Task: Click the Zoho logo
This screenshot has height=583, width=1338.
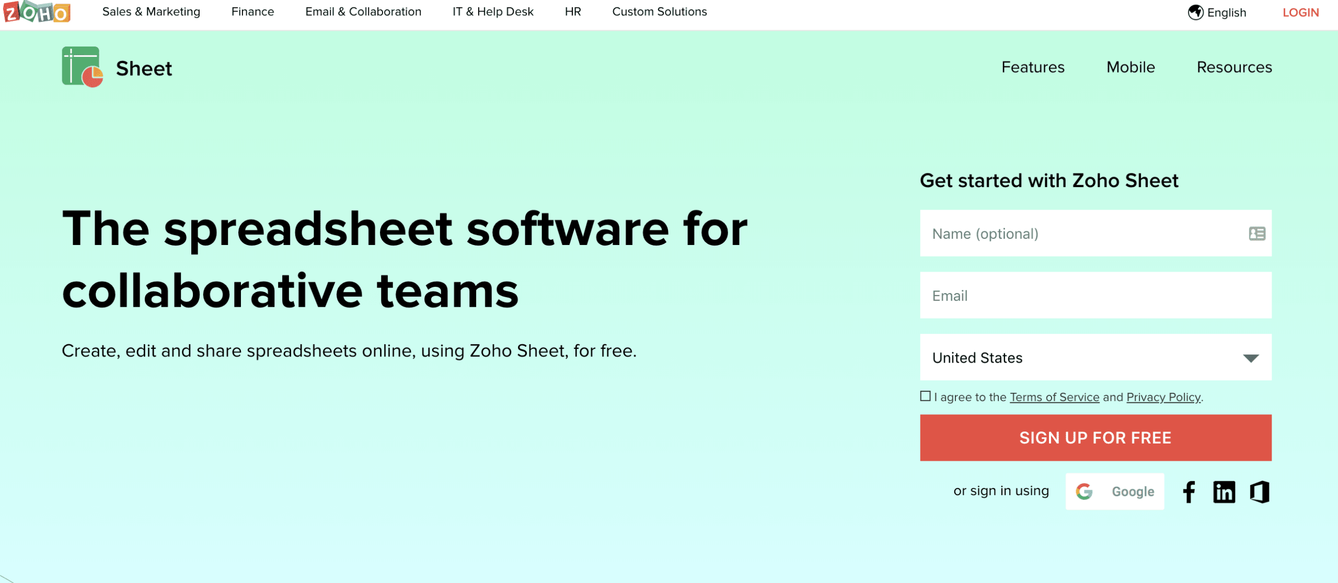Action: [x=37, y=11]
